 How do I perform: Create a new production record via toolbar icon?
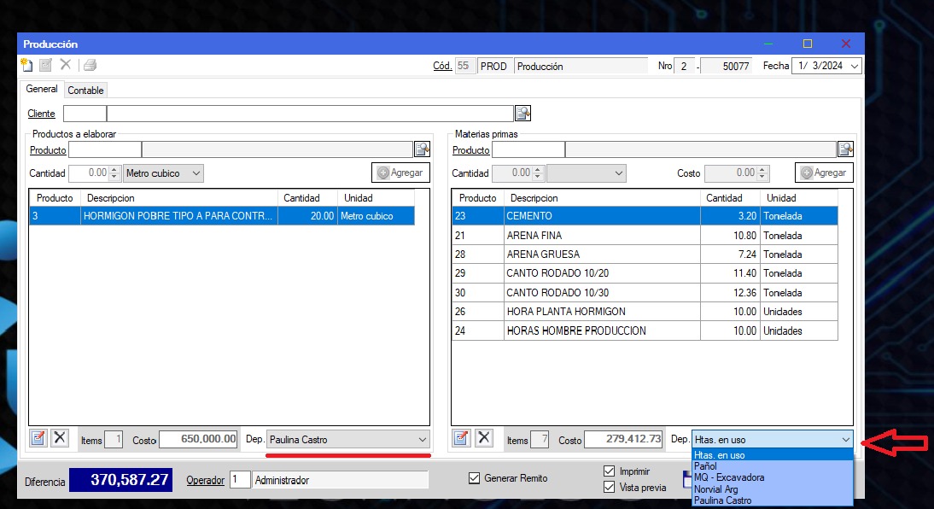click(x=26, y=65)
